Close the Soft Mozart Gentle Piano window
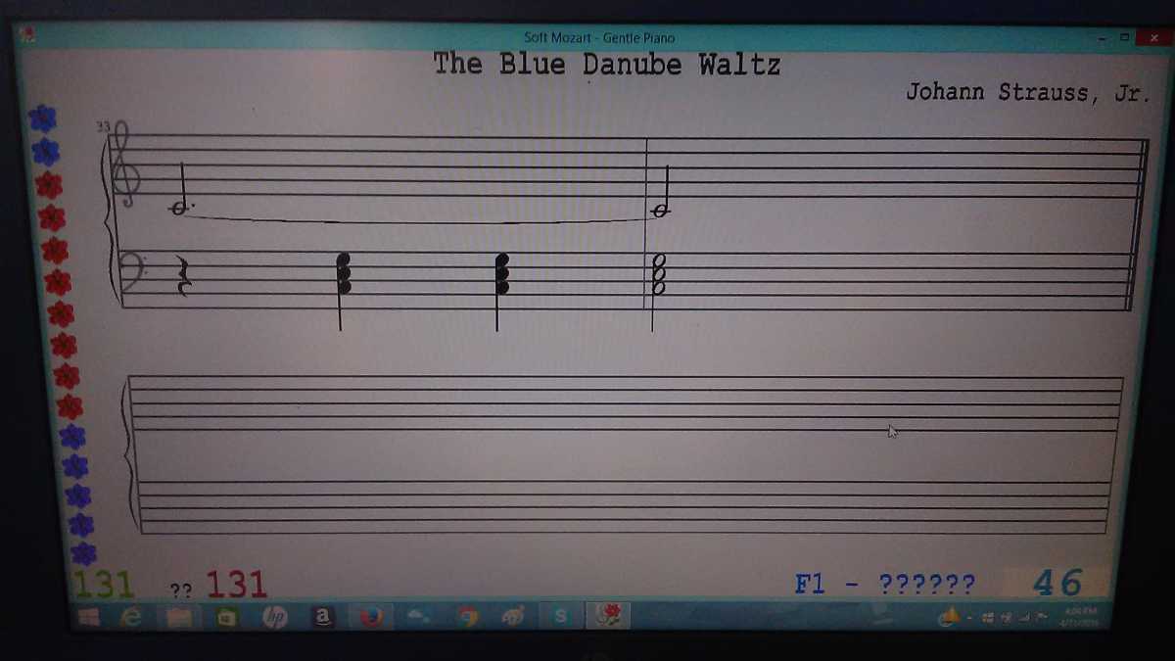1175x661 pixels. point(1153,39)
